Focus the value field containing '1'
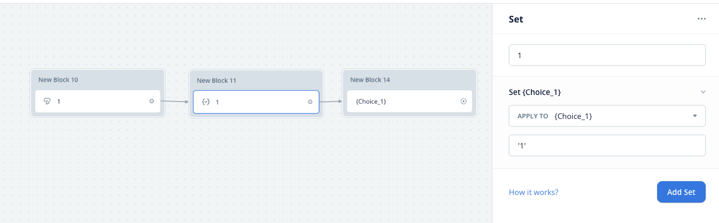719x223 pixels. point(607,145)
